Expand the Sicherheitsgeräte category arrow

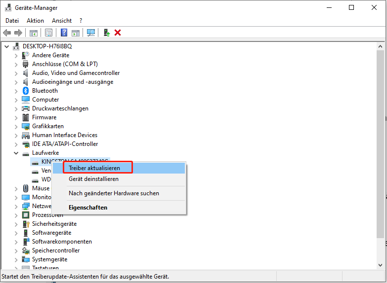(x=16, y=224)
